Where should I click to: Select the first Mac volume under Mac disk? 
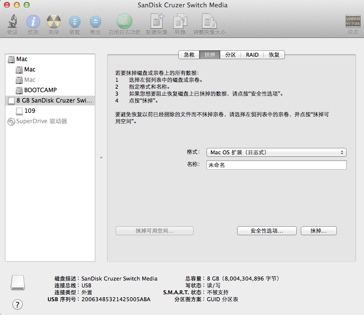pos(50,70)
